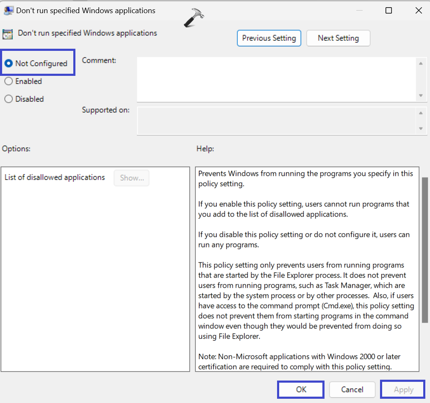The image size is (430, 403).
Task: Set the policy to Disabled
Action: click(8, 99)
